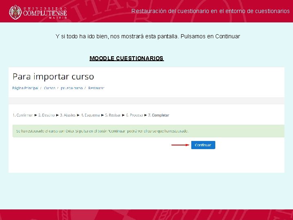Go to the Cursos breadcrumb link
This screenshot has height=220, width=293.
(50, 88)
